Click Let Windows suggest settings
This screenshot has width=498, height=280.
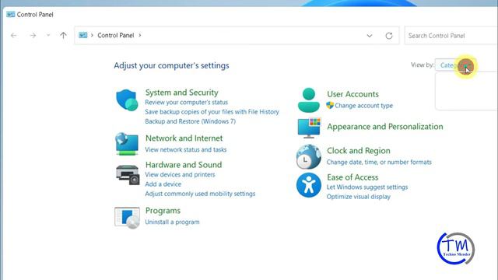(367, 187)
